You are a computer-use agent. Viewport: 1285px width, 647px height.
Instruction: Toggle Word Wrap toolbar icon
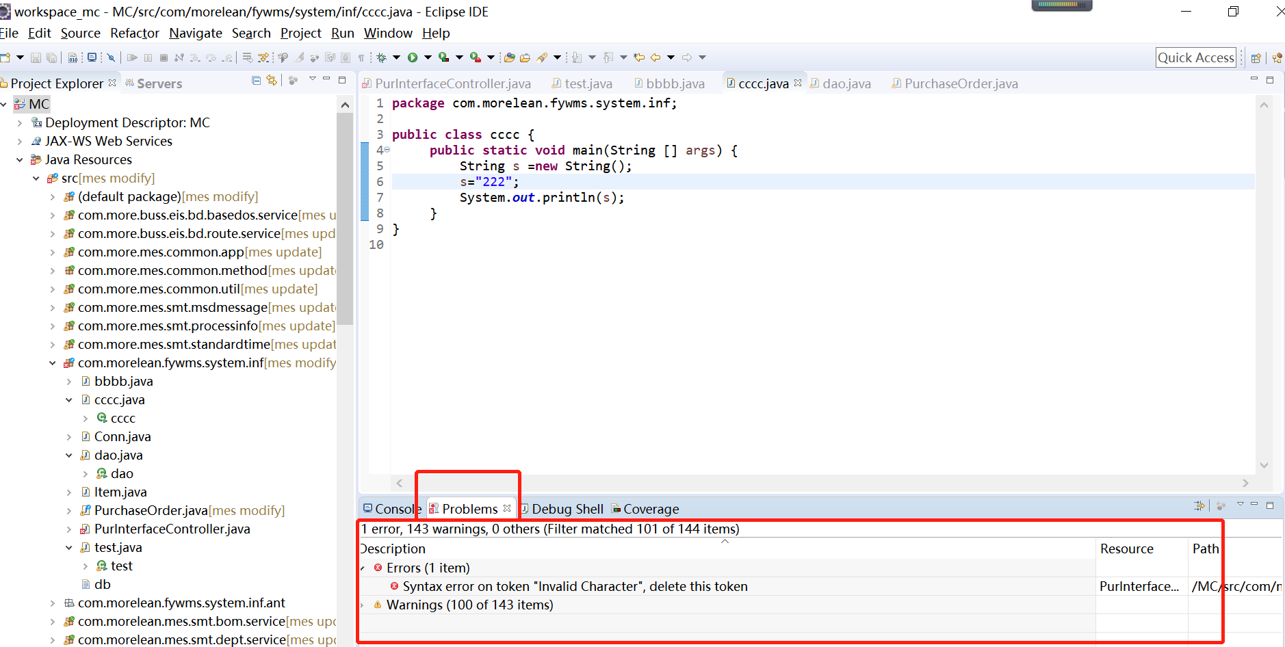point(330,58)
